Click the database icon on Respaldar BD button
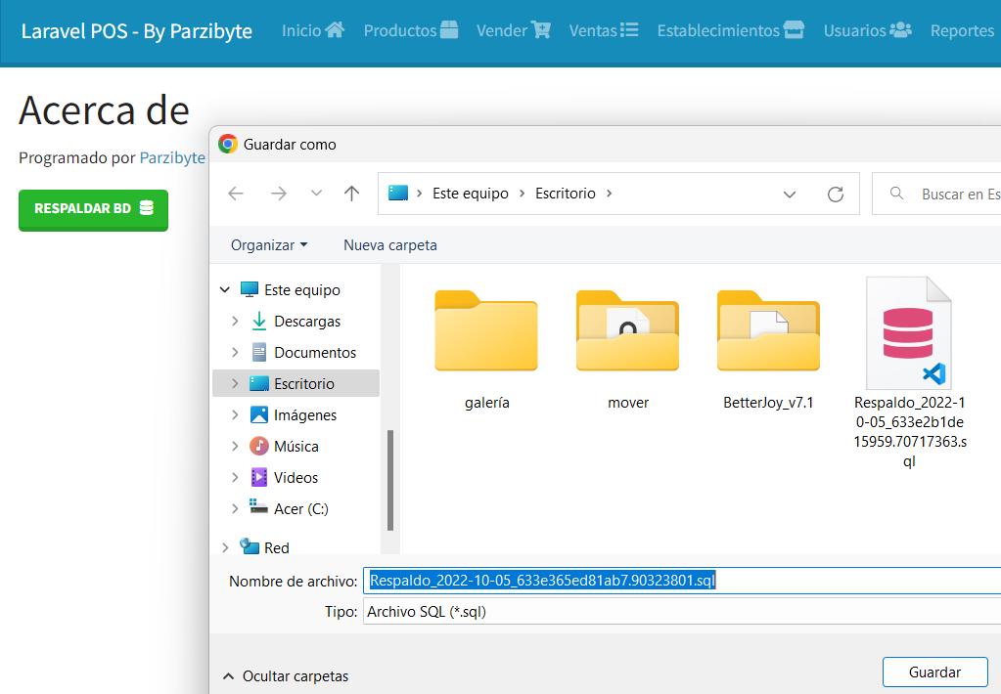 (146, 207)
